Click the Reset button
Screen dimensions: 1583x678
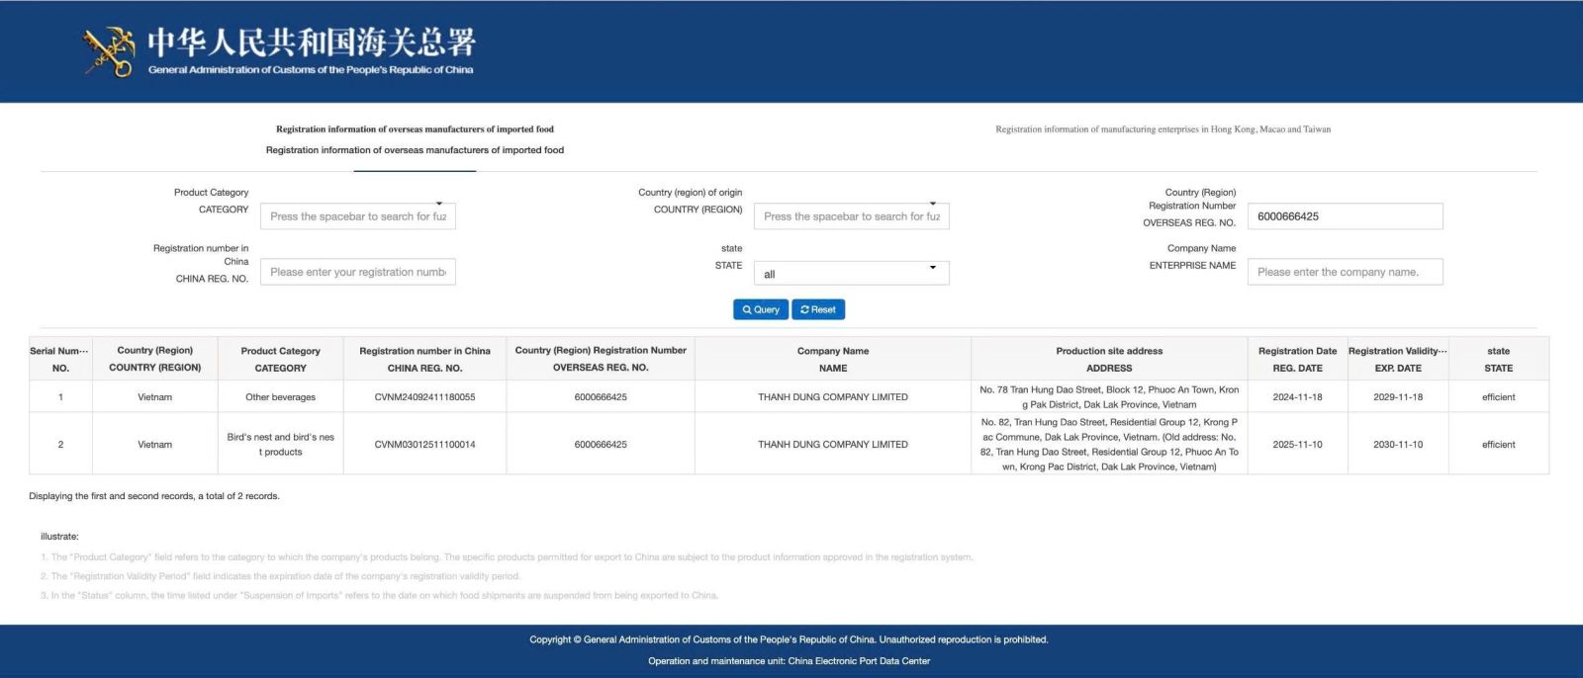(x=818, y=309)
